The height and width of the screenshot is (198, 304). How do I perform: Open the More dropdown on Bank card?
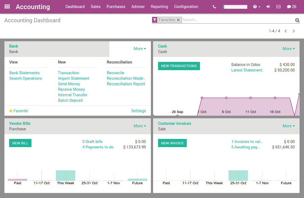(140, 49)
